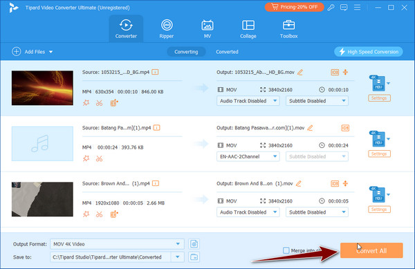Show media info for Brown And source

point(156,183)
